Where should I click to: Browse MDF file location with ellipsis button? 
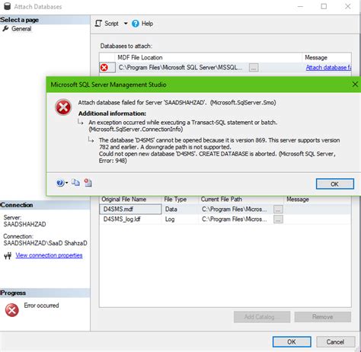254,68
